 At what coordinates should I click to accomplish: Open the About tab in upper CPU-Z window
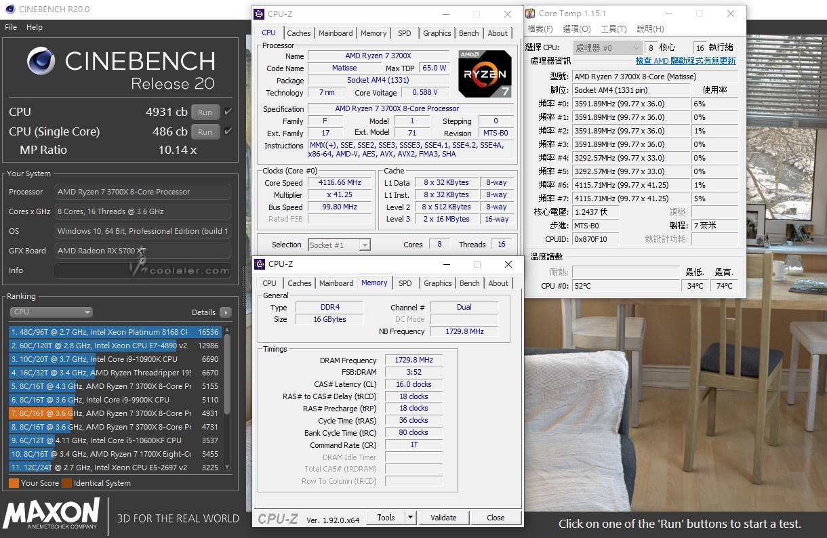pyautogui.click(x=498, y=33)
